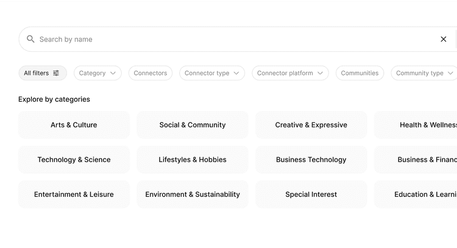457x248 pixels.
Task: Choose the Environment & Sustainability category
Action: 193,194
